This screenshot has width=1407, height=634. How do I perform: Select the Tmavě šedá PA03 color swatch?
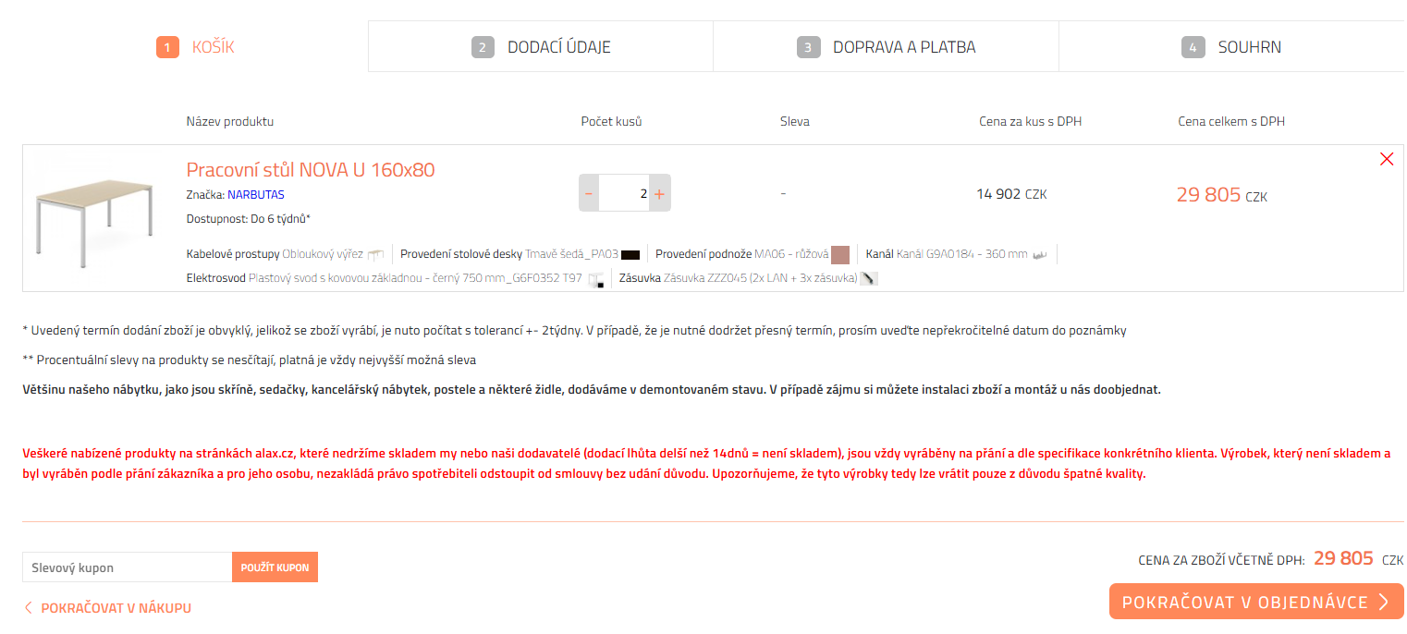(x=629, y=252)
